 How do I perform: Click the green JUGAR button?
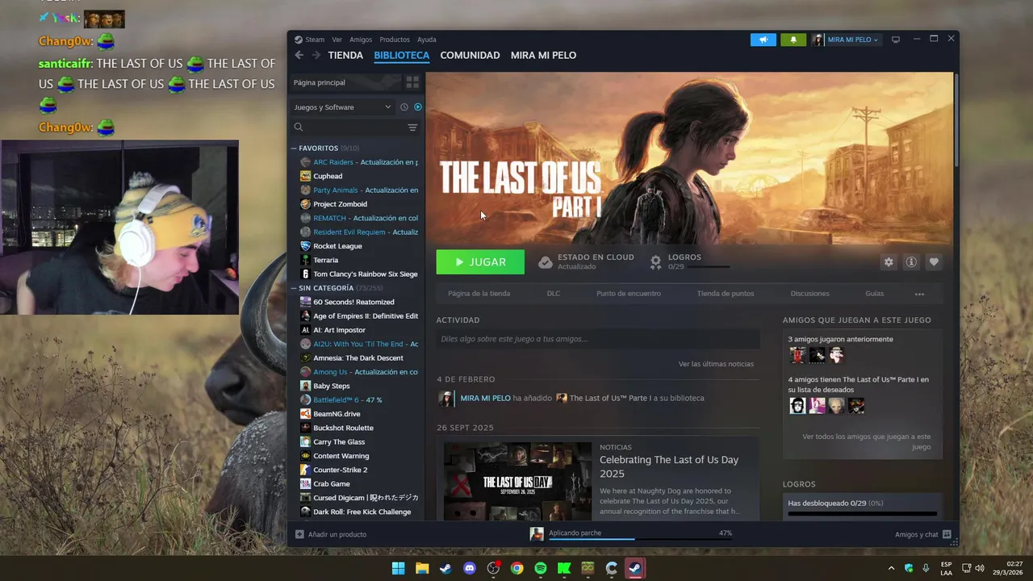point(480,262)
